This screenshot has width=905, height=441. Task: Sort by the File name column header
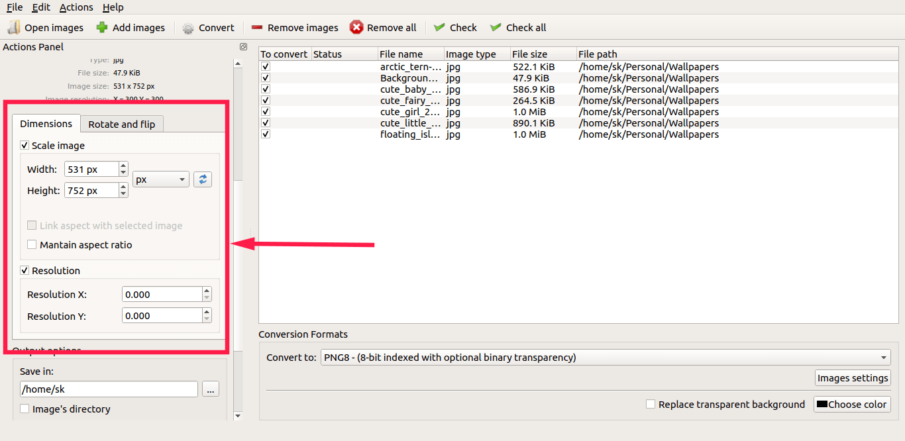coord(411,54)
